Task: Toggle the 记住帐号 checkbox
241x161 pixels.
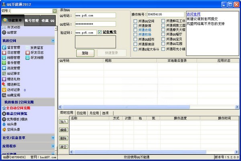Action: (x=100, y=32)
